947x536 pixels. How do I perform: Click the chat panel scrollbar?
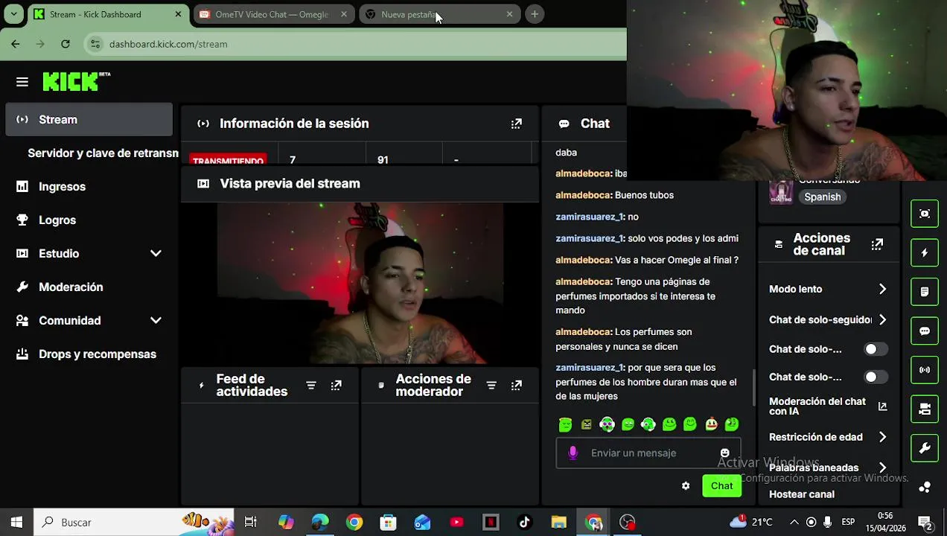click(754, 386)
